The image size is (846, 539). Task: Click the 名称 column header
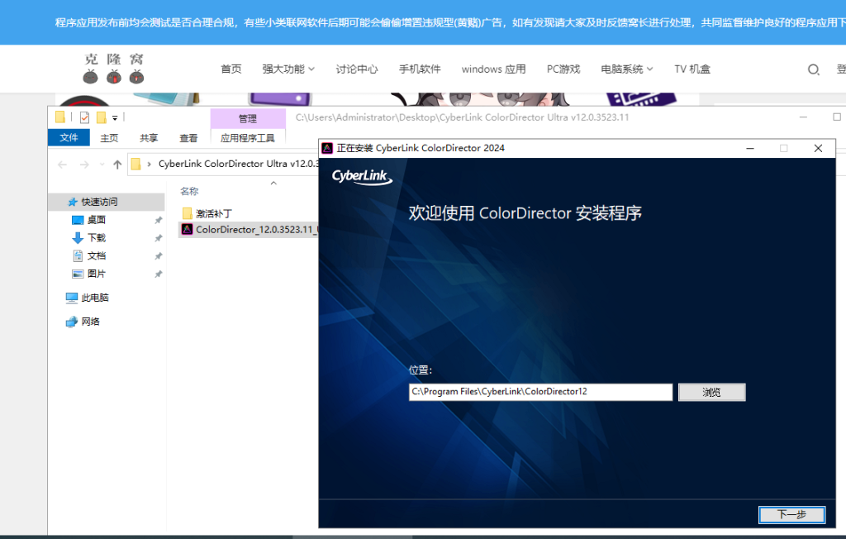pos(189,191)
